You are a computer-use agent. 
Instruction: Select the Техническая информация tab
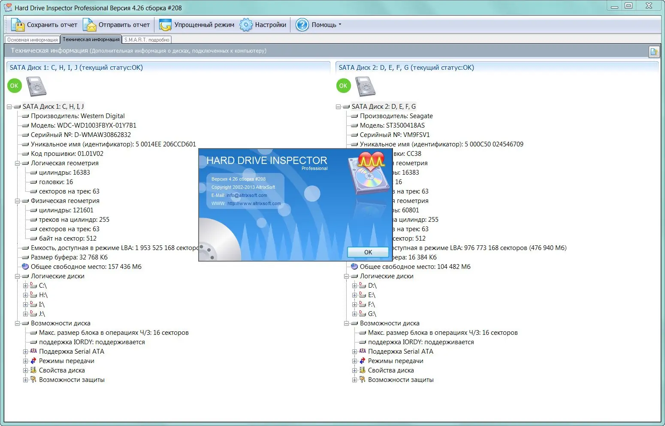(x=91, y=39)
